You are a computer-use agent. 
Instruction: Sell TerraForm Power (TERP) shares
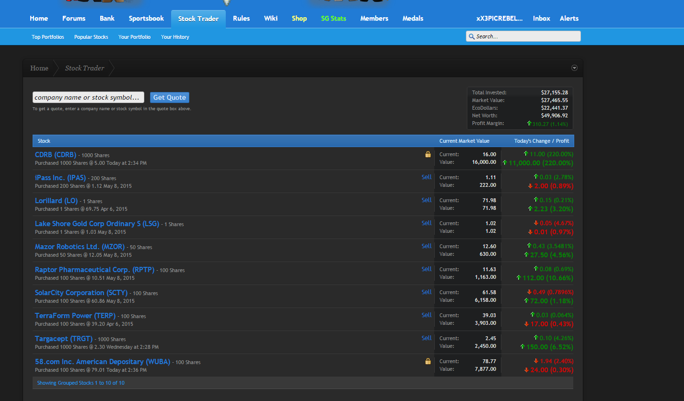[x=427, y=315]
